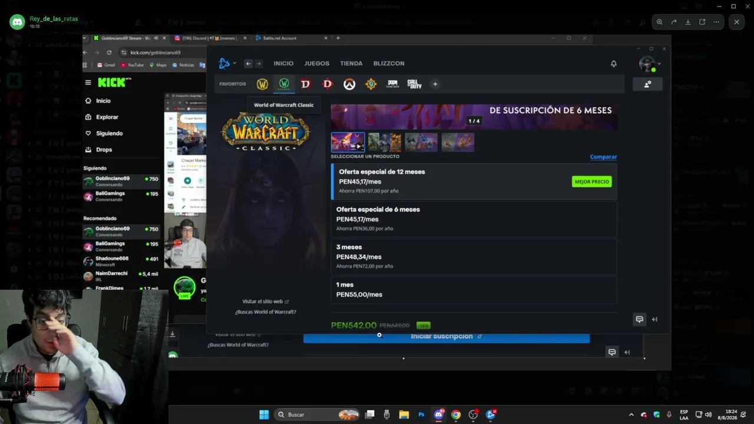Image resolution: width=754 pixels, height=424 pixels.
Task: Forward the Discord image with the arrow icon
Action: click(x=674, y=22)
